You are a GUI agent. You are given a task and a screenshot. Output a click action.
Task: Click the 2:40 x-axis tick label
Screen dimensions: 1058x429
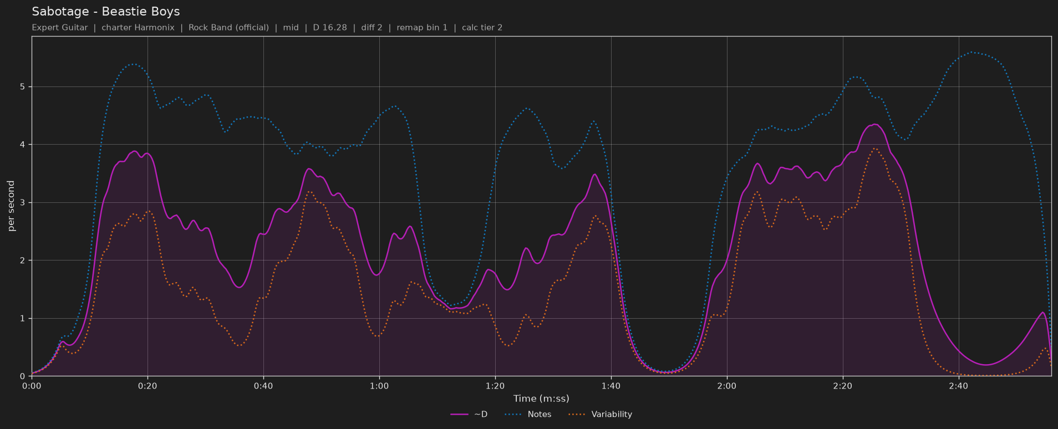pos(959,386)
